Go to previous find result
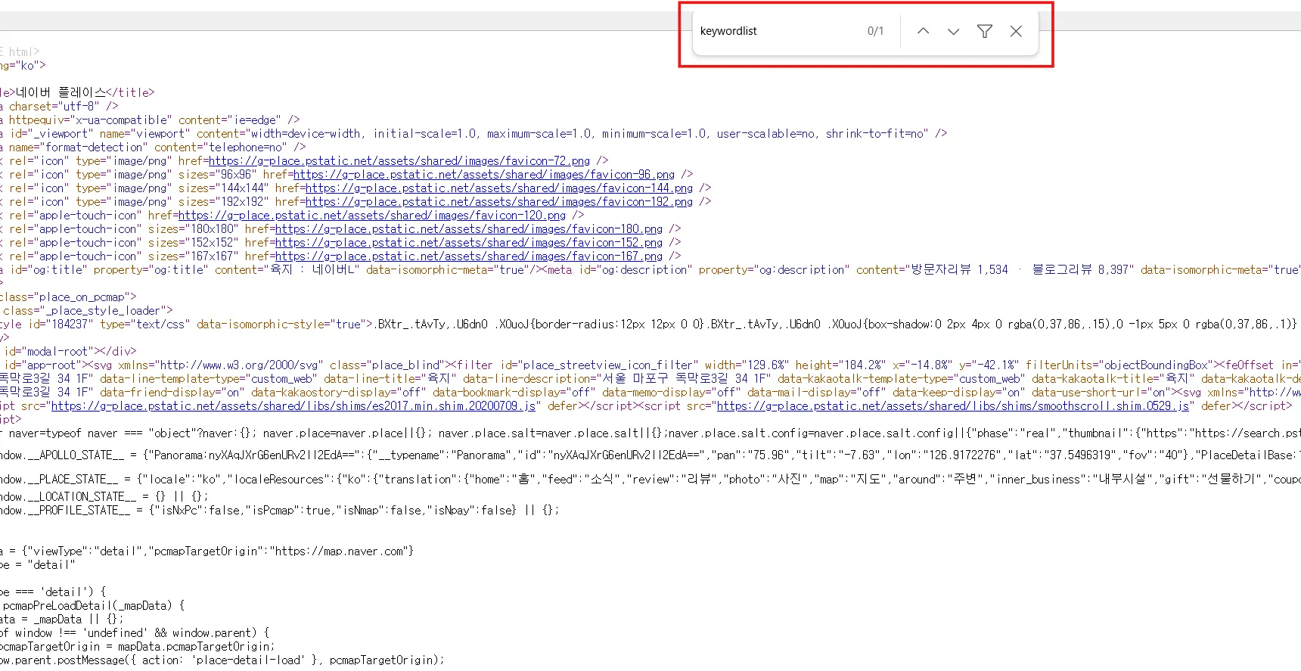1301x671 pixels. [x=923, y=31]
